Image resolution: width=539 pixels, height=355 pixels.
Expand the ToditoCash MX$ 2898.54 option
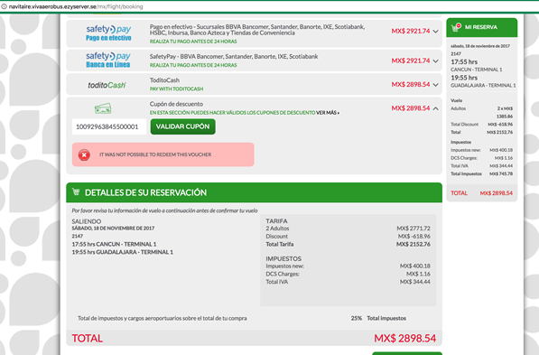click(435, 85)
